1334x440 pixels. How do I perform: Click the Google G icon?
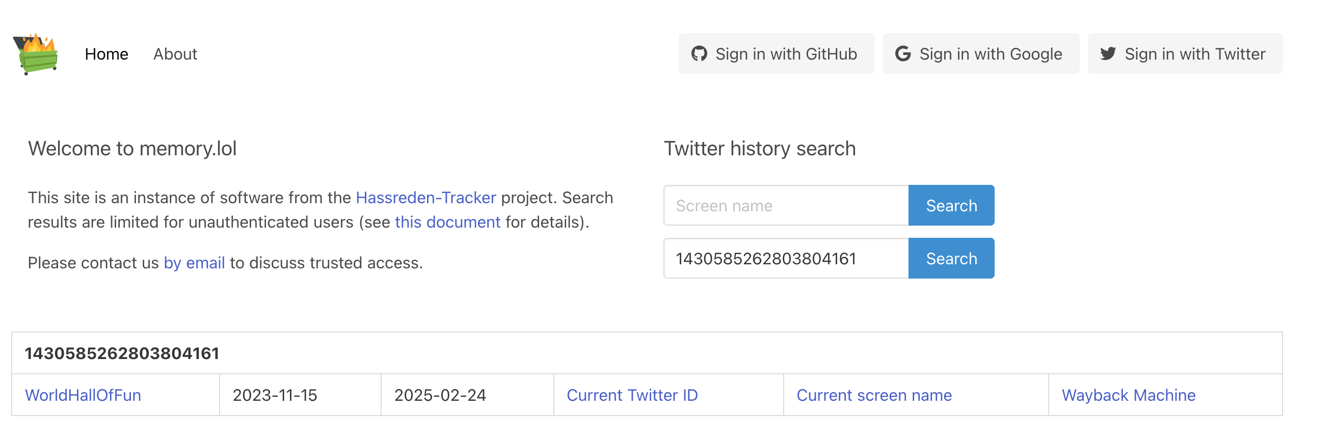pyautogui.click(x=903, y=54)
